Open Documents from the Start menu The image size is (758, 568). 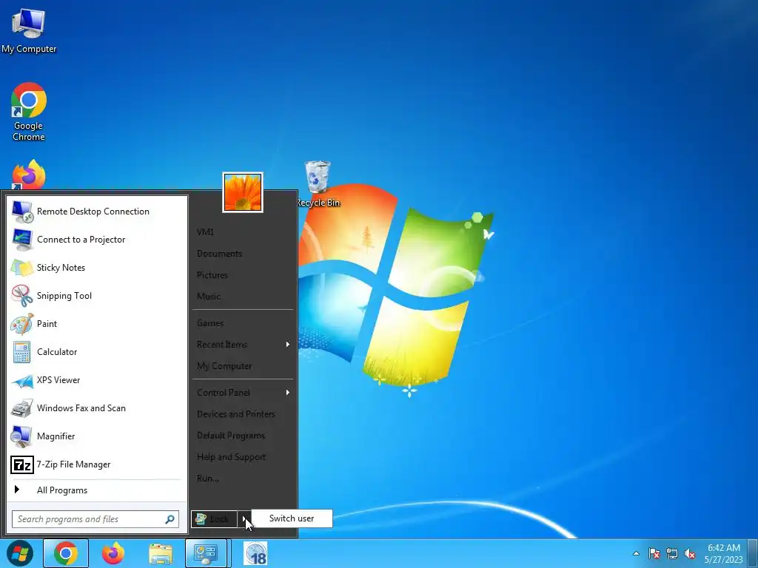coord(219,254)
